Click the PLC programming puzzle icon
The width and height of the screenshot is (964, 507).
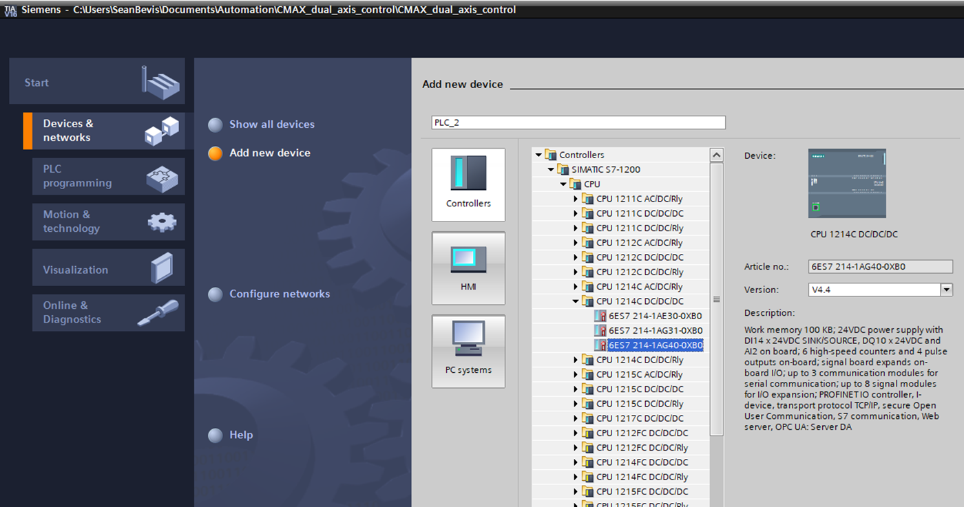coord(162,178)
